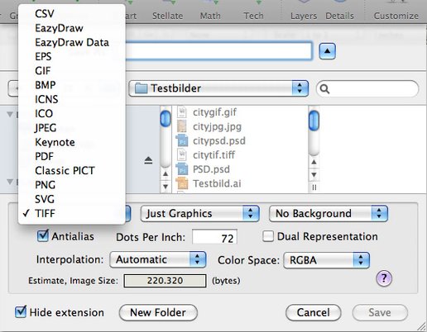Click the file list vertical scrollbar thumb
Viewport: 427px width, 332px height.
[314, 121]
